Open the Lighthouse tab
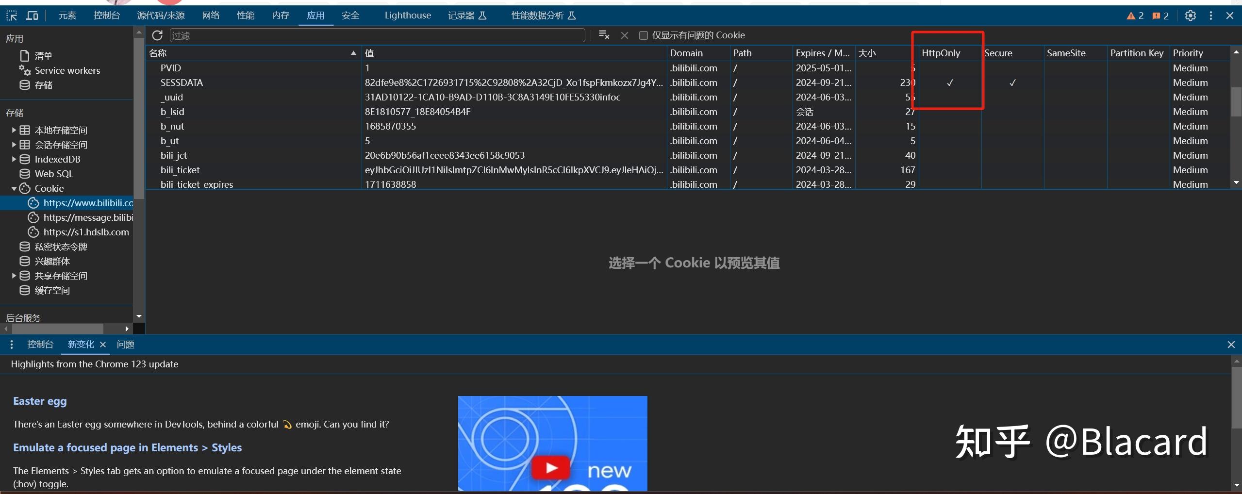Screen dimensions: 1242x494 coord(408,16)
